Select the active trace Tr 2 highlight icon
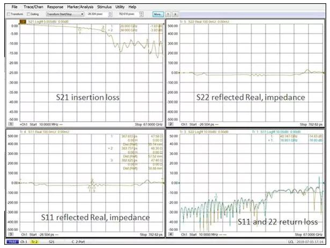This screenshot has width=330, height=248. (23, 21)
